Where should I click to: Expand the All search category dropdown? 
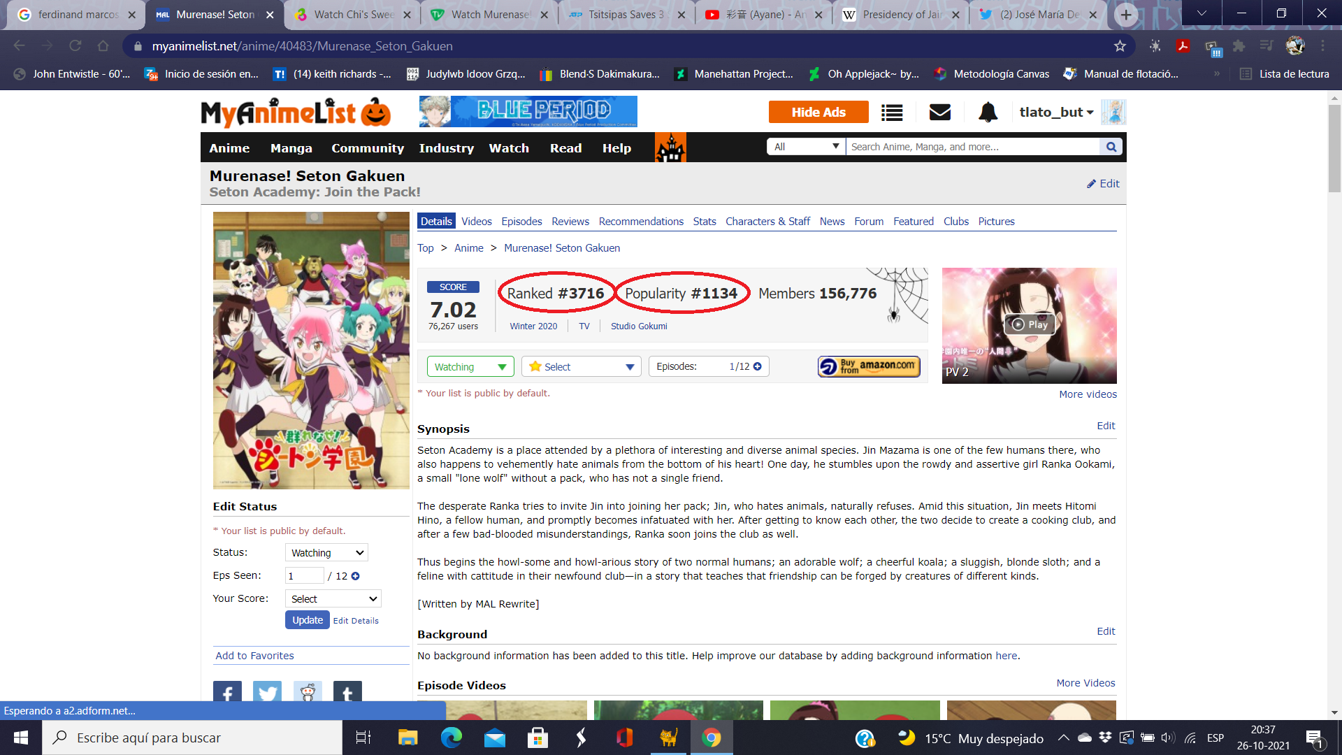[806, 147]
